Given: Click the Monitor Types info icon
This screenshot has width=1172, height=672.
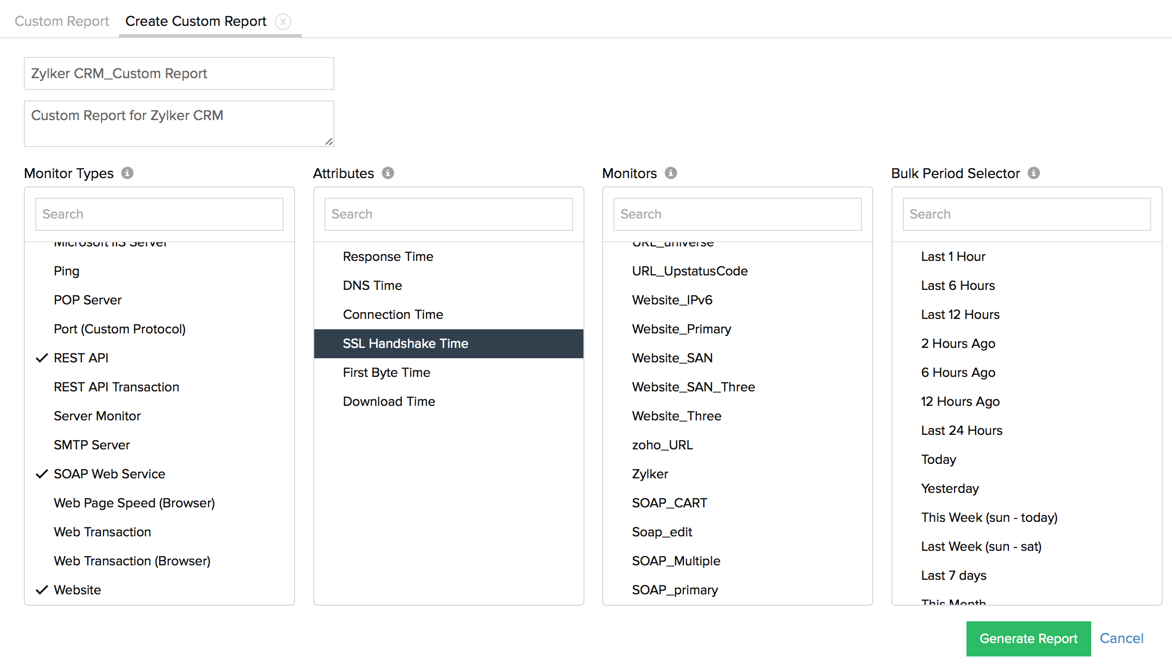Looking at the screenshot, I should point(127,173).
